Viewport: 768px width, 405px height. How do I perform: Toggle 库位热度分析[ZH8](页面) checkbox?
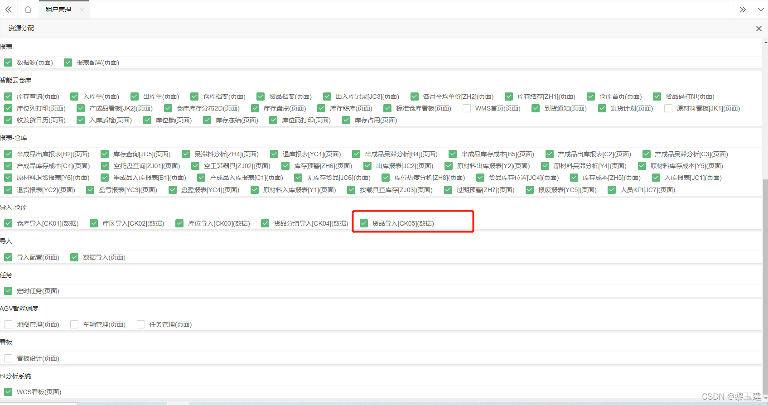[x=386, y=178]
